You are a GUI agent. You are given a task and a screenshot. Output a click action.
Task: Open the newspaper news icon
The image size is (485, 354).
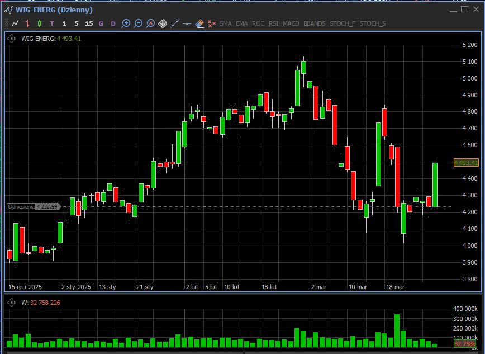[x=163, y=23]
